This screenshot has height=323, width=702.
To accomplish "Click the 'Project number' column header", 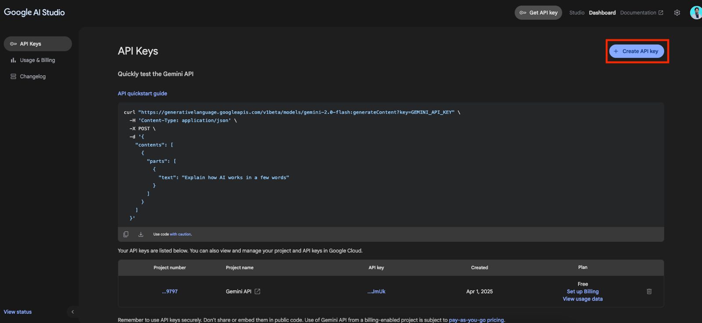I will (170, 268).
